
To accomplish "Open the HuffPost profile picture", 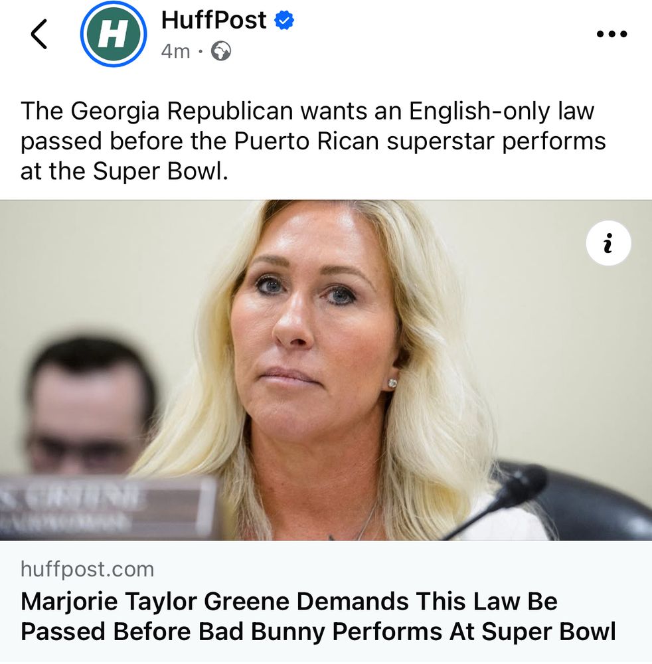I will [114, 35].
